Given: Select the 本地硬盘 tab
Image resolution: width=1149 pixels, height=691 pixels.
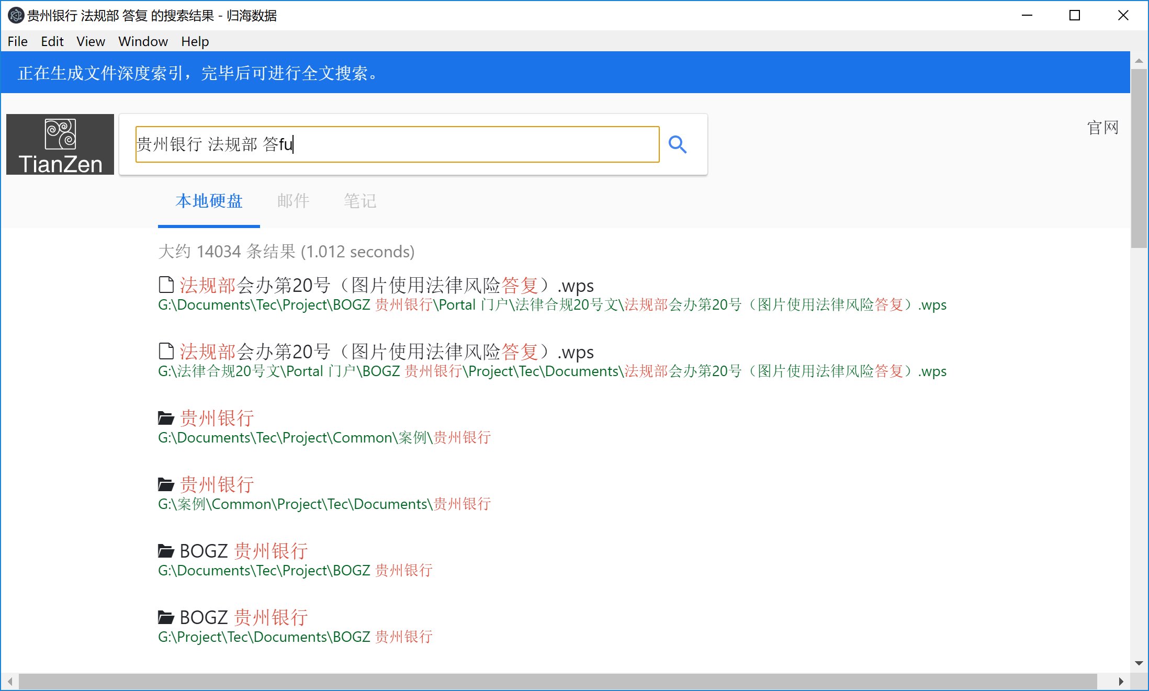Looking at the screenshot, I should point(209,201).
